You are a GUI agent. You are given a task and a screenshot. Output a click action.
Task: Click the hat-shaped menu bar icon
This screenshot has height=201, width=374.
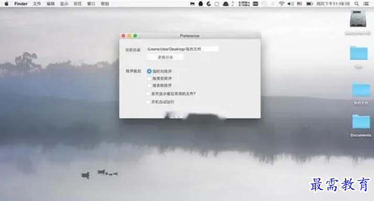pos(225,4)
